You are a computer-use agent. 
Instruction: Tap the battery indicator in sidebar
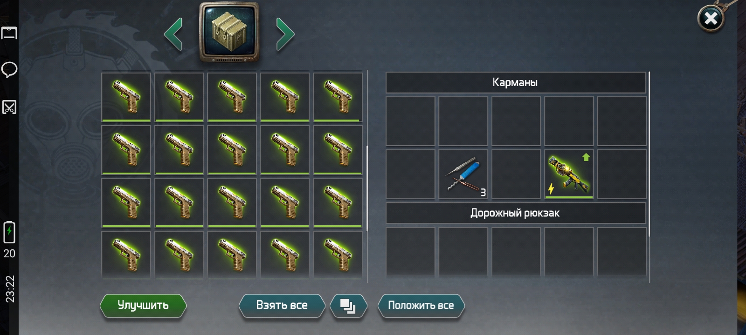(x=9, y=233)
